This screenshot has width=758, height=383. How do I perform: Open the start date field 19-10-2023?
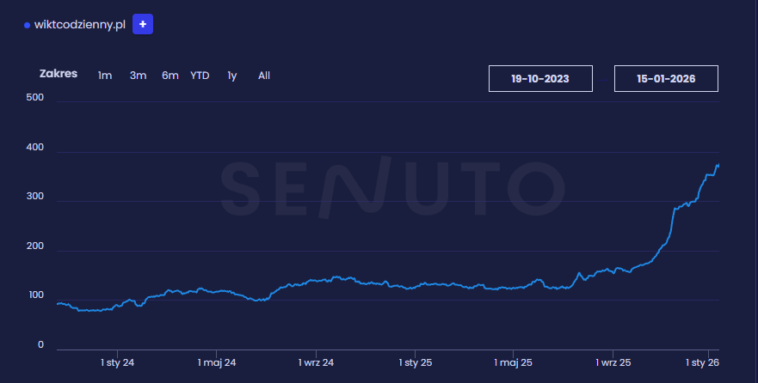[x=540, y=78]
